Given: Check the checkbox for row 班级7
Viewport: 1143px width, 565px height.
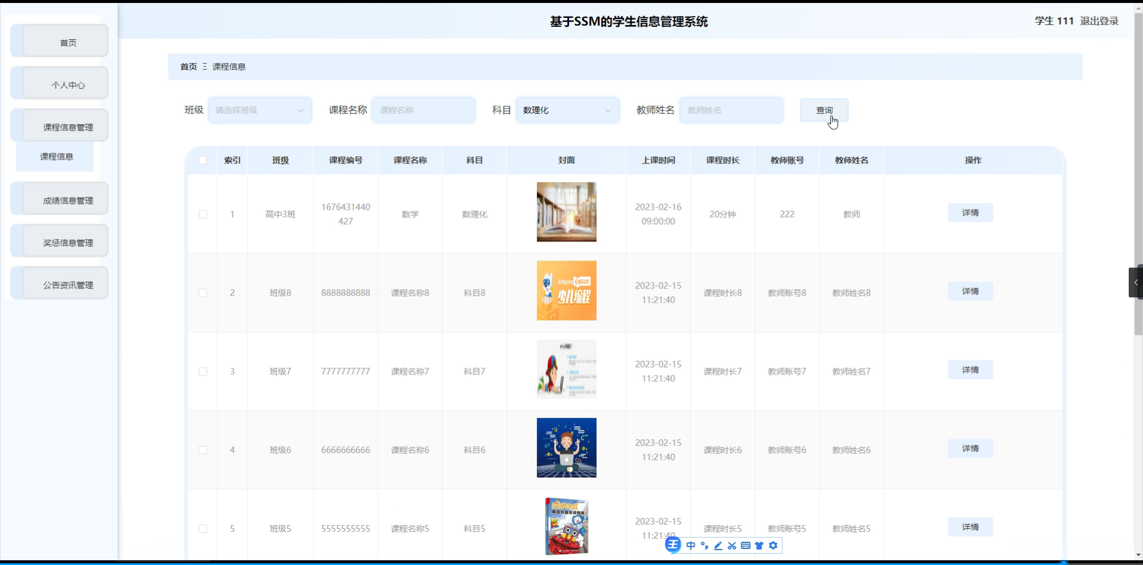Looking at the screenshot, I should pyautogui.click(x=203, y=371).
